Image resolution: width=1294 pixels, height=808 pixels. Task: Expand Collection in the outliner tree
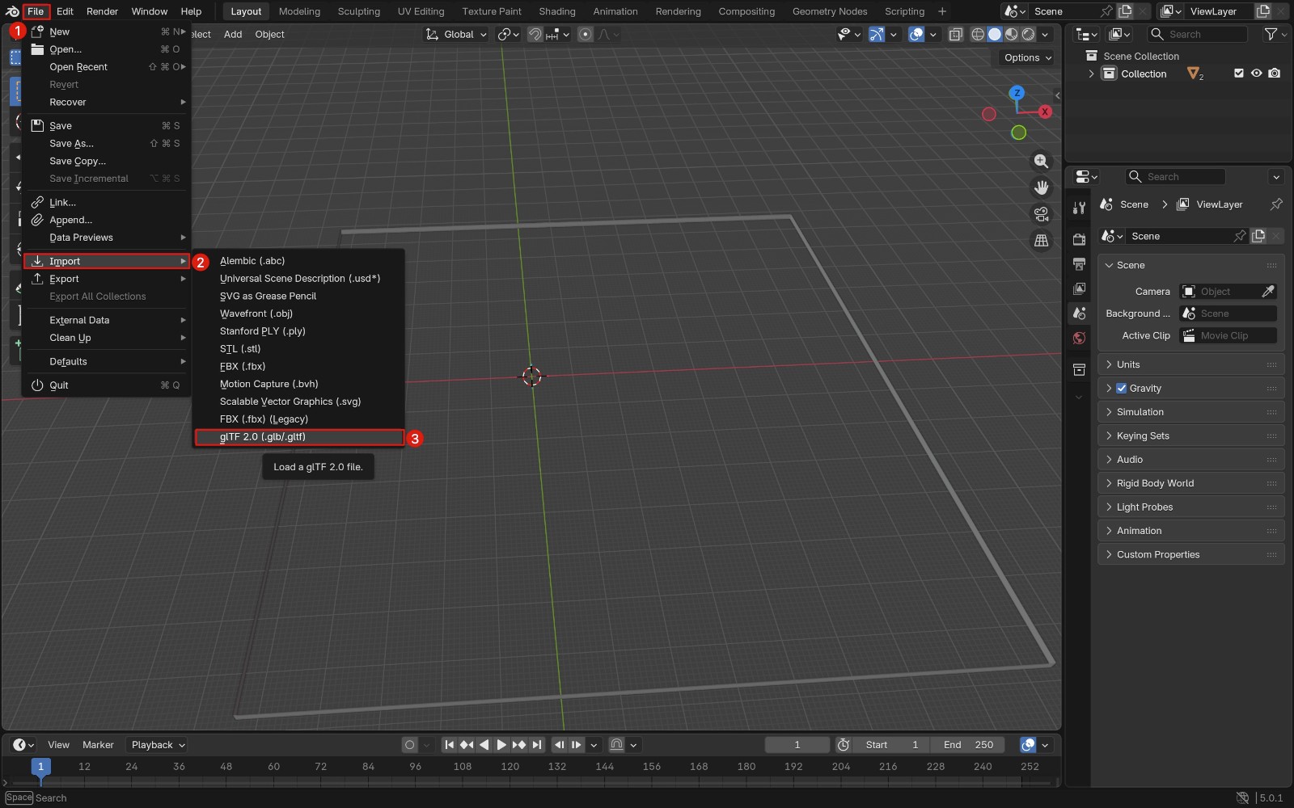1091,74
